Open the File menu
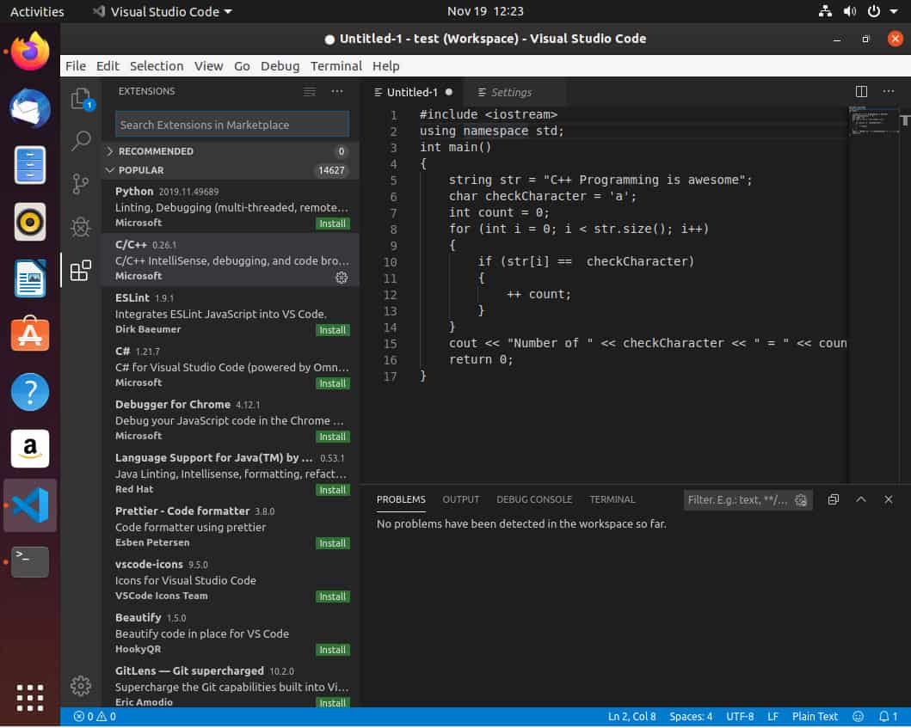Viewport: 911px width, 728px height. pos(76,65)
